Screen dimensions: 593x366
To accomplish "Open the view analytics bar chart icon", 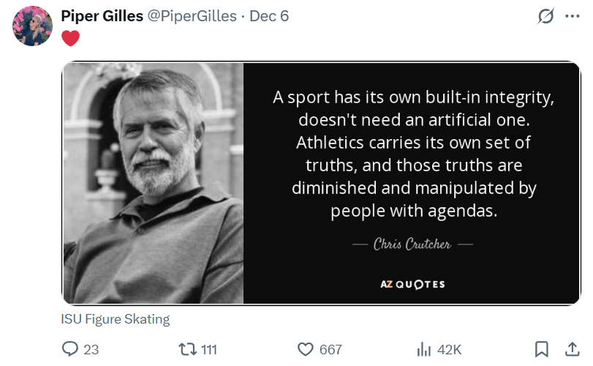I will point(423,349).
